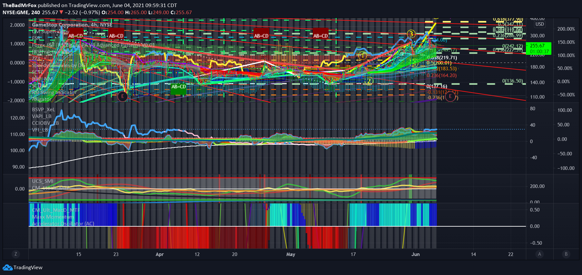Click the 0.618(219.71) Fibonacci level label
This screenshot has height=275, width=582.
(x=442, y=58)
